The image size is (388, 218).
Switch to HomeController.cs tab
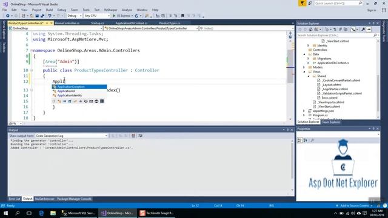coord(67,23)
